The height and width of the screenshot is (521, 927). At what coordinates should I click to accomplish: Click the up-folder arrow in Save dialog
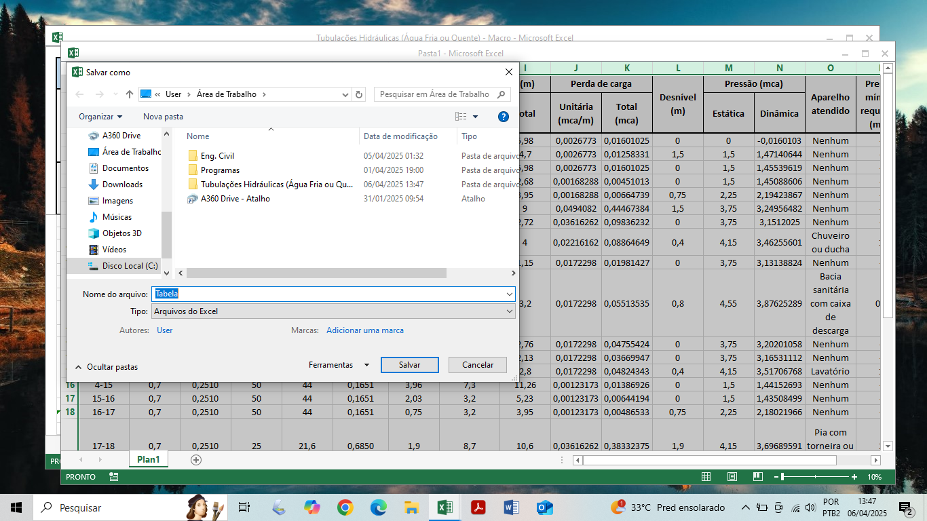(x=130, y=94)
